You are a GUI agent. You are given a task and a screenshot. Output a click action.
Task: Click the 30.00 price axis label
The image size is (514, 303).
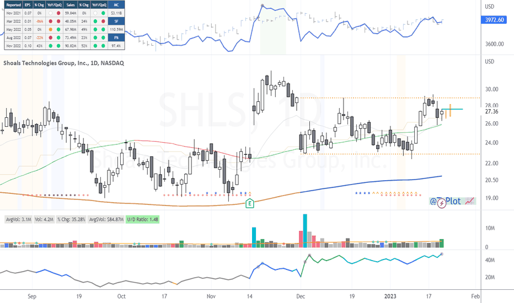point(492,89)
